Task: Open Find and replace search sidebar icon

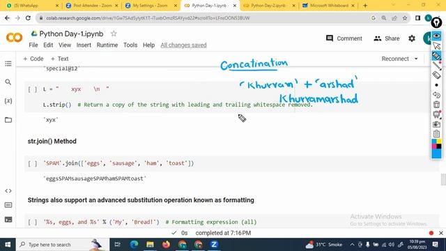Action: coord(8,82)
